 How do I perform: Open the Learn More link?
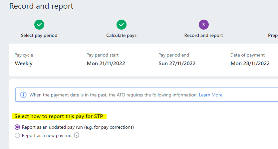(x=210, y=95)
